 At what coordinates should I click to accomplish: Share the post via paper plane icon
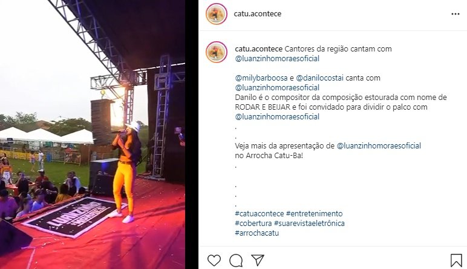tap(258, 260)
